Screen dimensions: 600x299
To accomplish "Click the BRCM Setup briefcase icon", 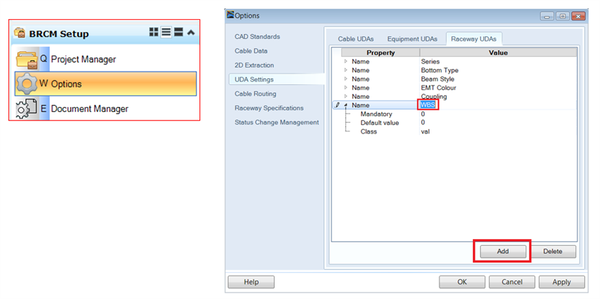I will coord(20,34).
